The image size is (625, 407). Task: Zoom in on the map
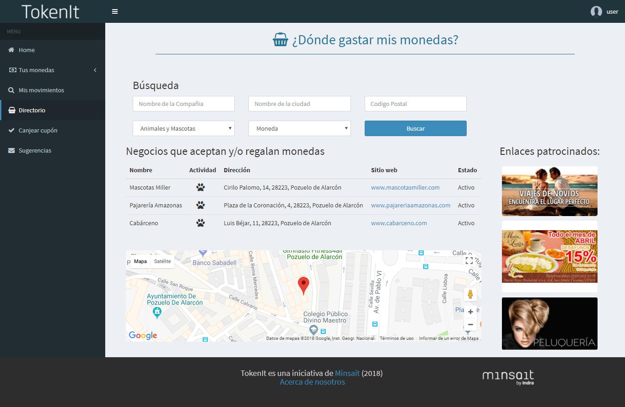(x=470, y=312)
